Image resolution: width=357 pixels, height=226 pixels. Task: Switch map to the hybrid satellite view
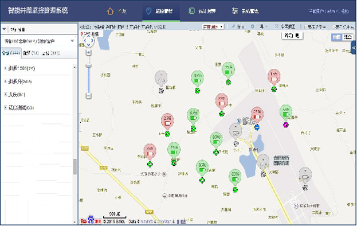[x=348, y=37]
